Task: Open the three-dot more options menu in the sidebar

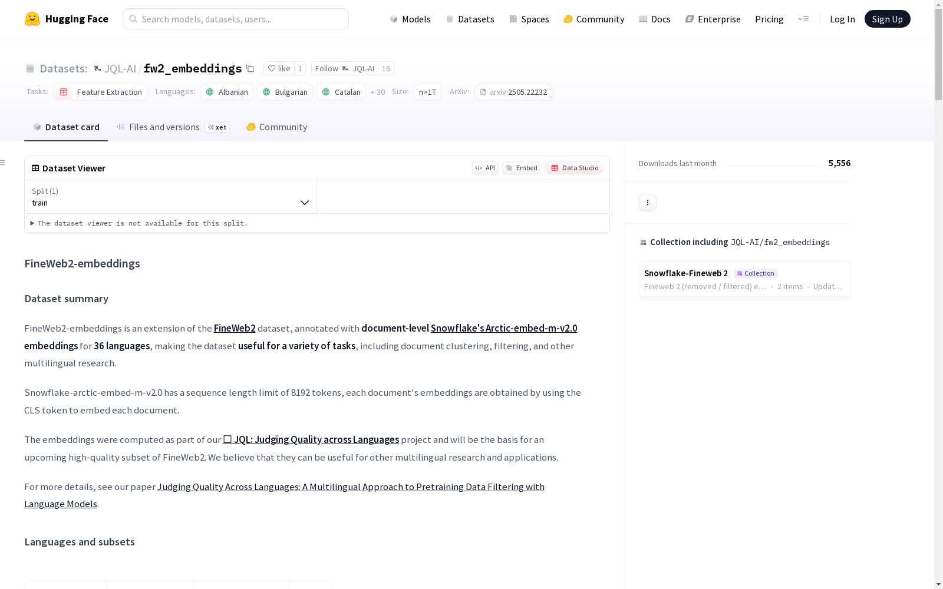Action: coord(648,203)
